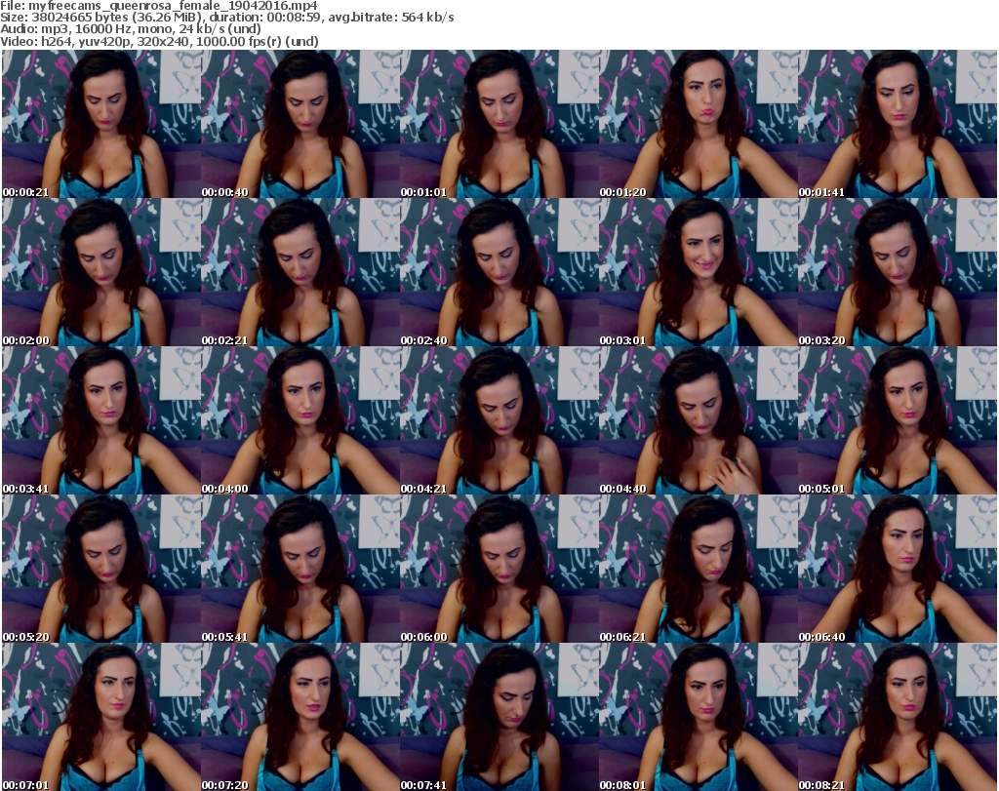999x791 pixels.
Task: Open the frame stamped 00:01:20
Action: click(698, 124)
